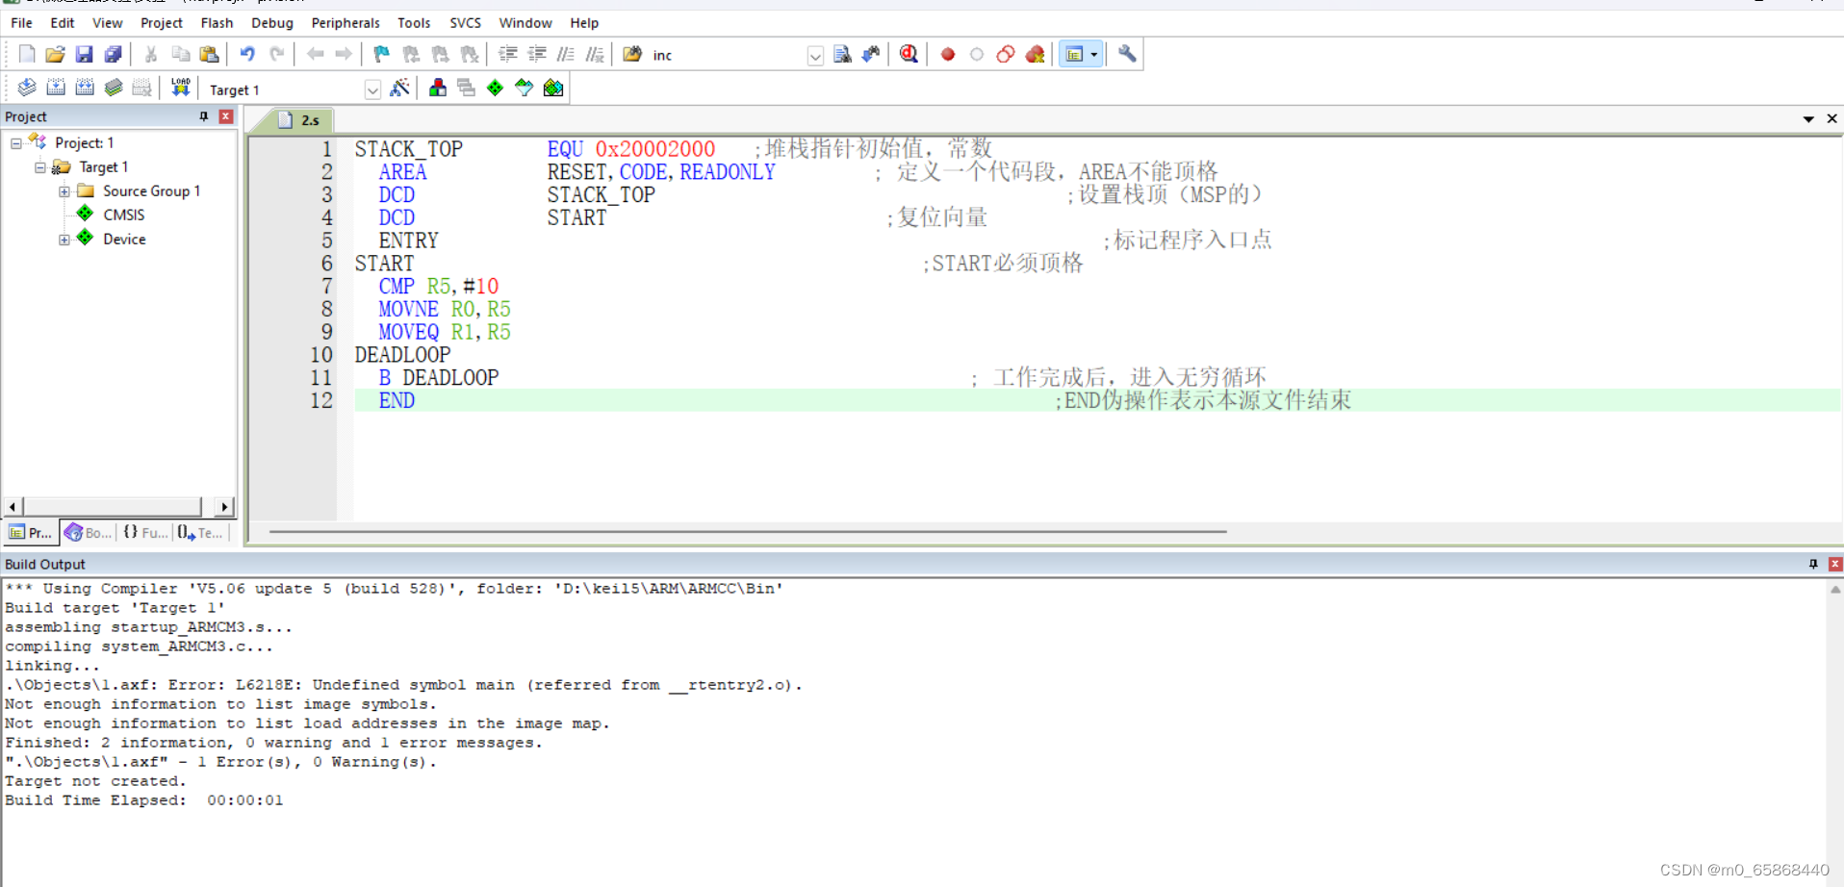Start a Build of Target 1

(x=56, y=88)
